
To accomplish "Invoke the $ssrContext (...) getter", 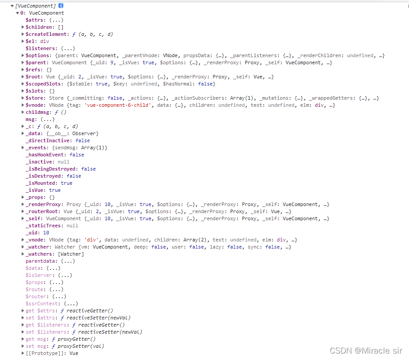I will coord(71,304).
